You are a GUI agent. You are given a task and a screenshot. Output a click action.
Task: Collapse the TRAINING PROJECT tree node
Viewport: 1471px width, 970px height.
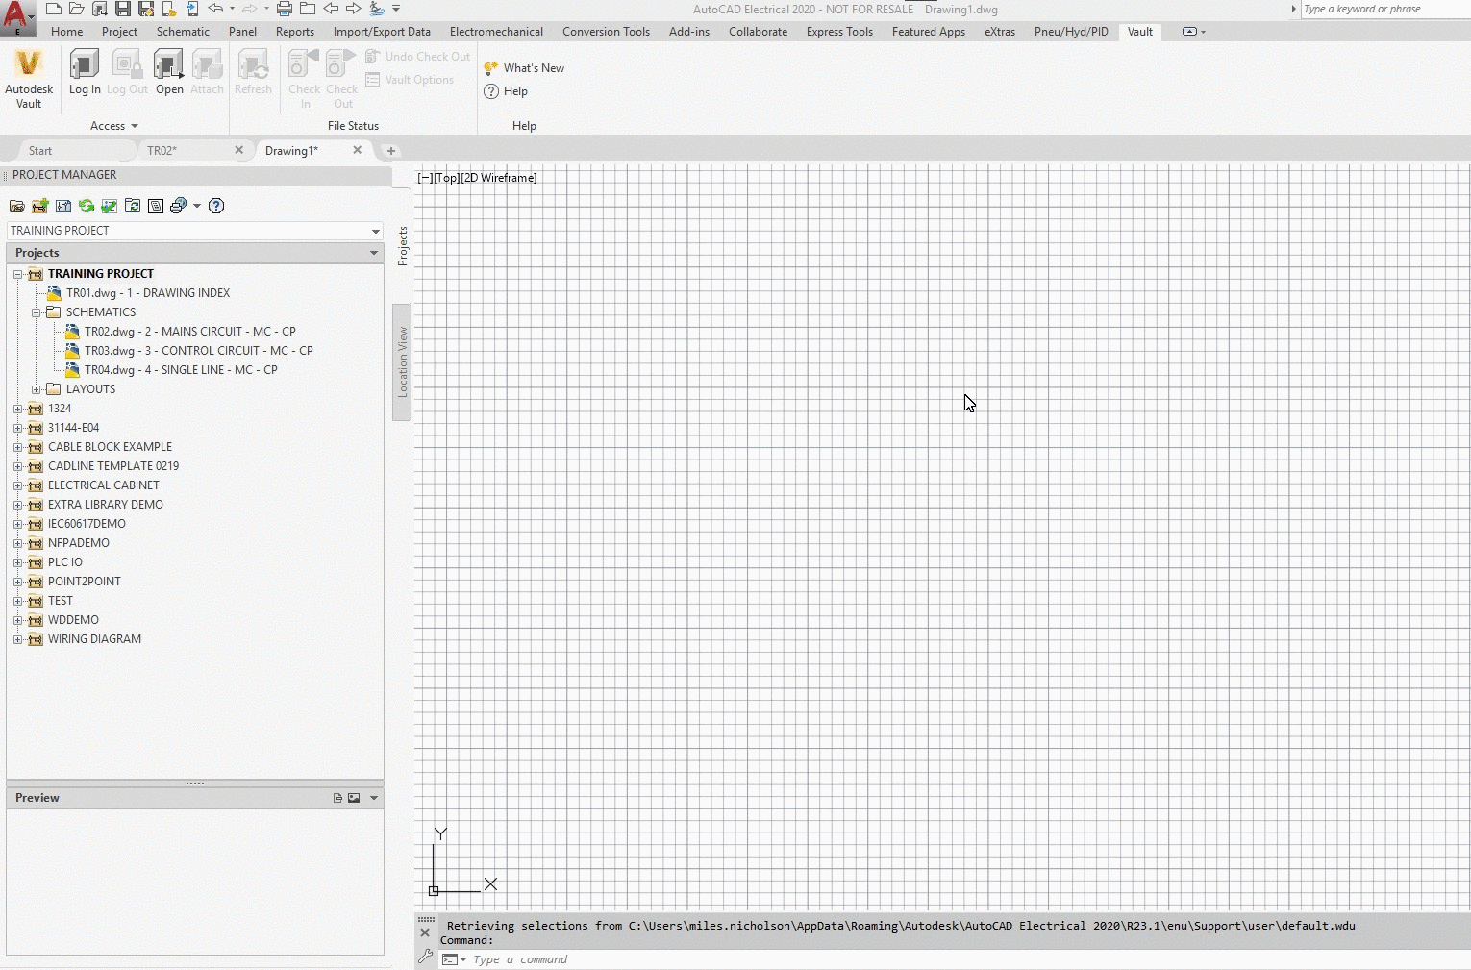click(17, 274)
